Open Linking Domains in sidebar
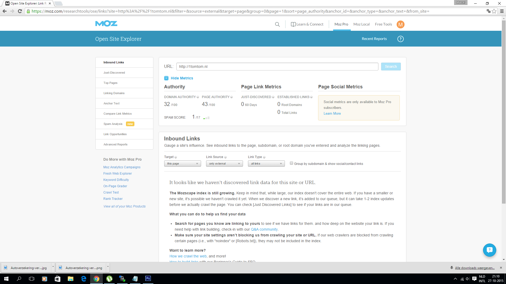This screenshot has width=506, height=284. pyautogui.click(x=124, y=93)
